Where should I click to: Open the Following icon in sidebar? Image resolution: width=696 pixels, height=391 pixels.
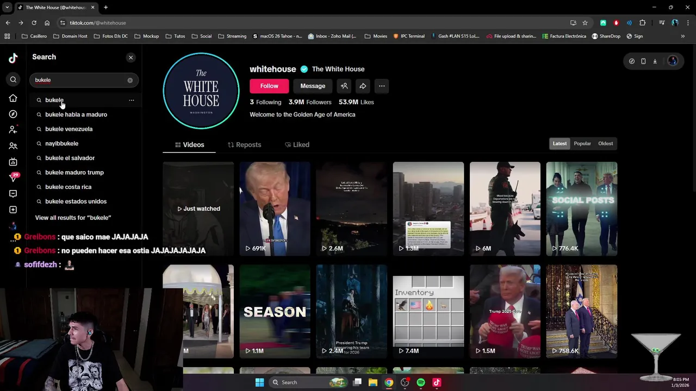(13, 130)
